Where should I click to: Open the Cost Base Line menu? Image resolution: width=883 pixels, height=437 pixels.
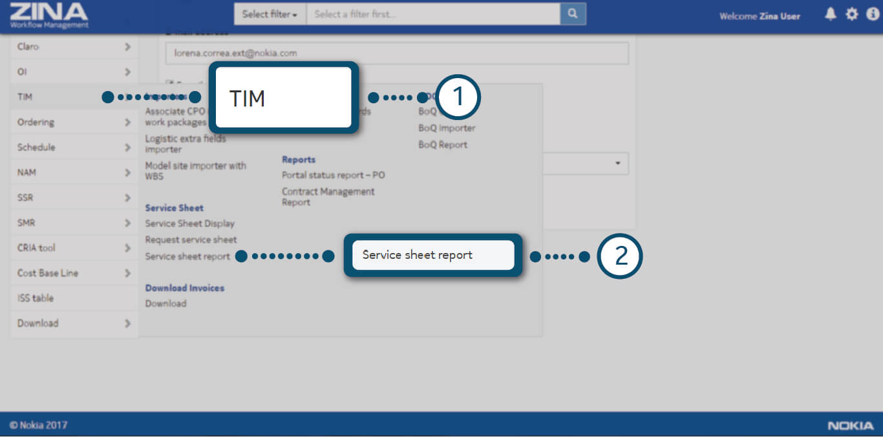[74, 273]
